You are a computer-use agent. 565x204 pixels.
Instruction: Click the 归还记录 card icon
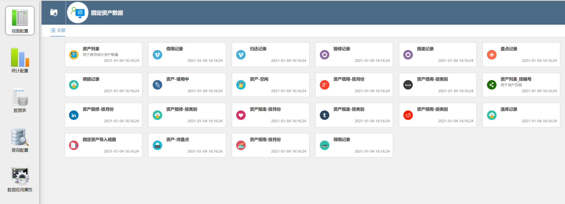tap(241, 55)
